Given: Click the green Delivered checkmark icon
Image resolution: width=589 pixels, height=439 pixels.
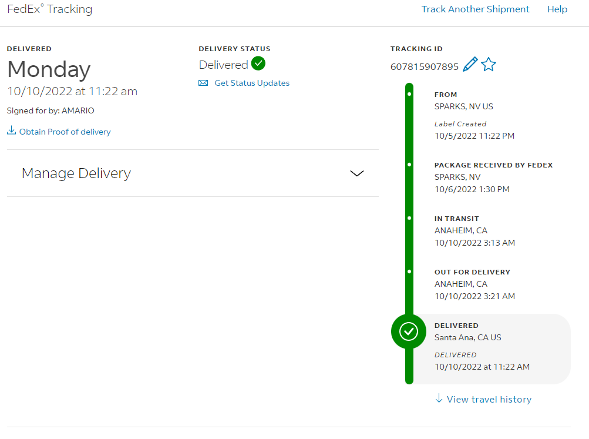Looking at the screenshot, I should click(x=258, y=63).
